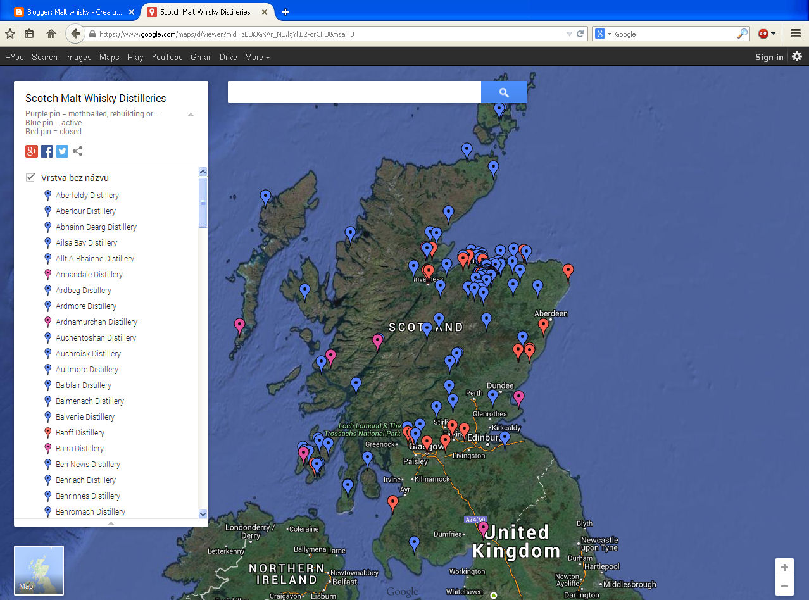Collapse the legend panel bottom arrow
The height and width of the screenshot is (600, 809).
(x=111, y=523)
